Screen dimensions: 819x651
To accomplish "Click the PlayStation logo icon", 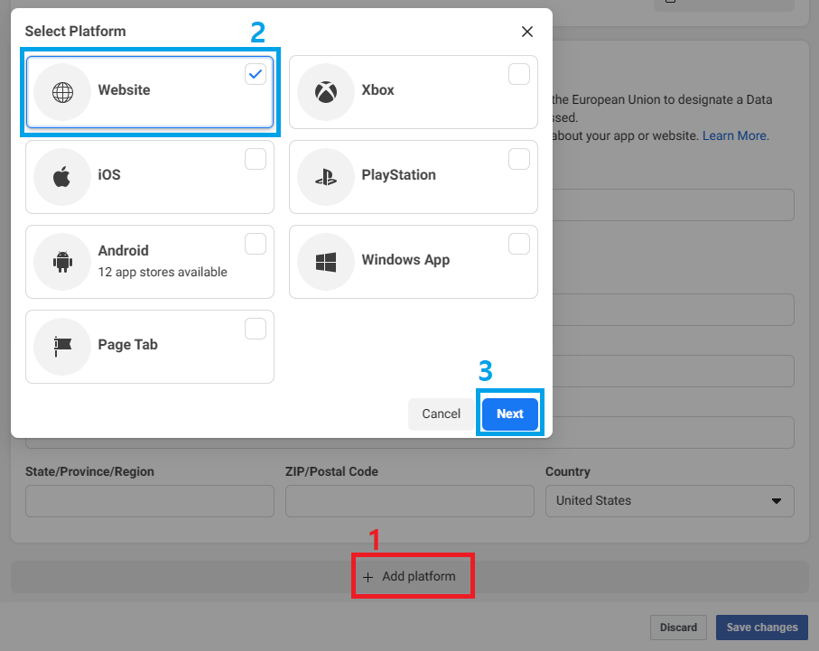I will pos(326,177).
